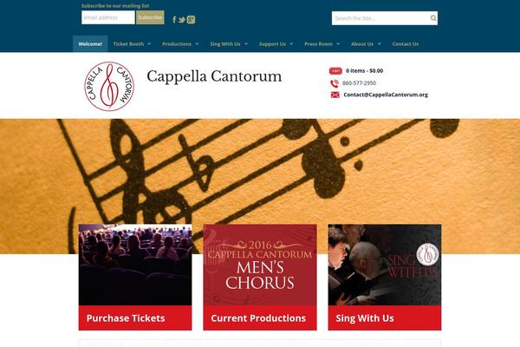Click the Cappella Cantorum circular logo
520x347 pixels.
coord(109,87)
